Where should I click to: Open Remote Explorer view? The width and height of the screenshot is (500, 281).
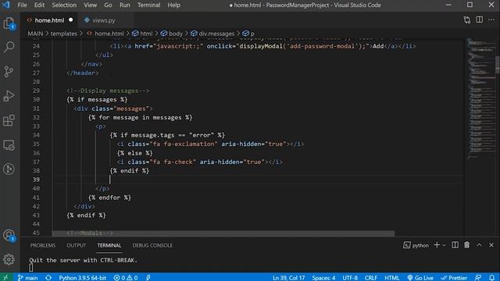(9, 145)
